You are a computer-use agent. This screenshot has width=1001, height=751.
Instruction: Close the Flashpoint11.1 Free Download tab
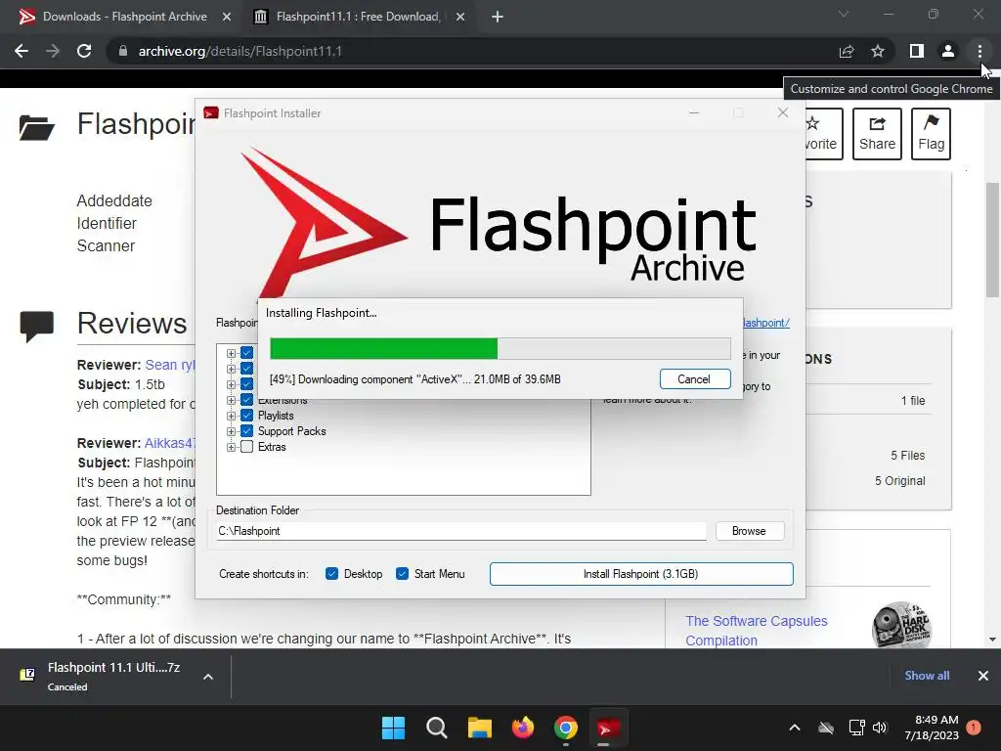coord(460,17)
